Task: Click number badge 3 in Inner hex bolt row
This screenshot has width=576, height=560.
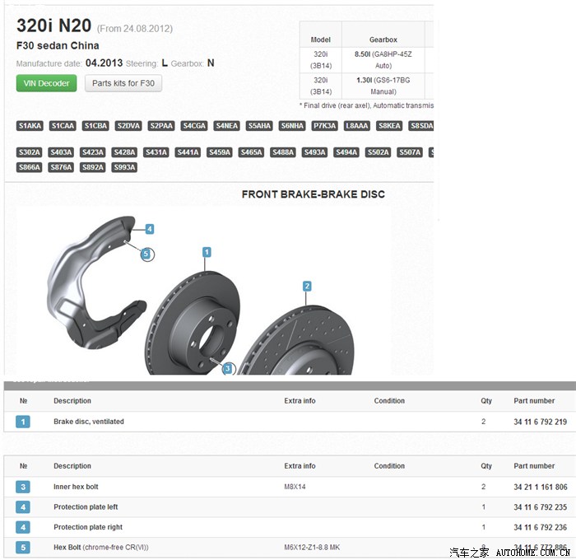Action: click(23, 488)
